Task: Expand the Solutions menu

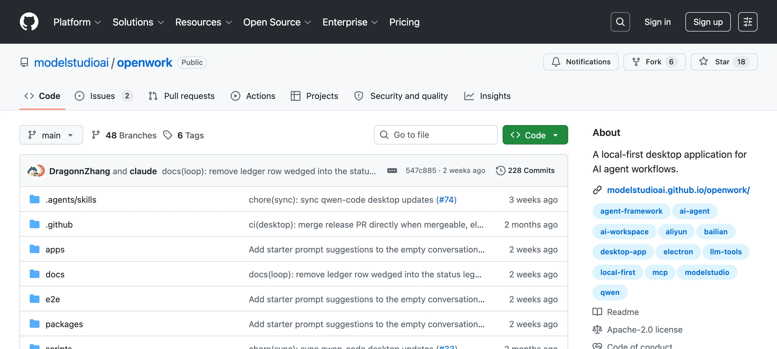Action: click(138, 22)
